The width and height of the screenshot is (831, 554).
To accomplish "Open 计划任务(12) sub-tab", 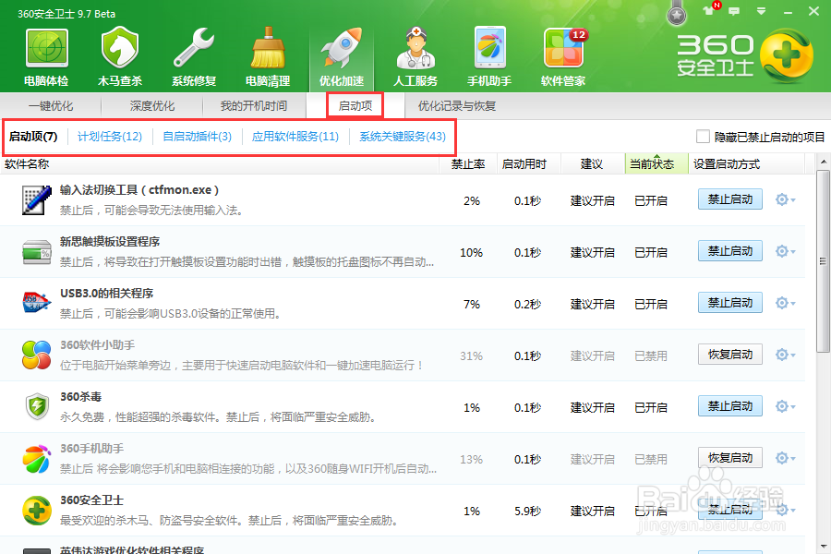I will (x=110, y=137).
